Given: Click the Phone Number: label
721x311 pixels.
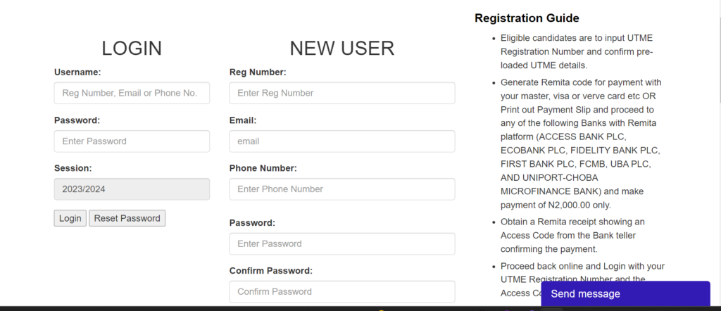Looking at the screenshot, I should 263,168.
